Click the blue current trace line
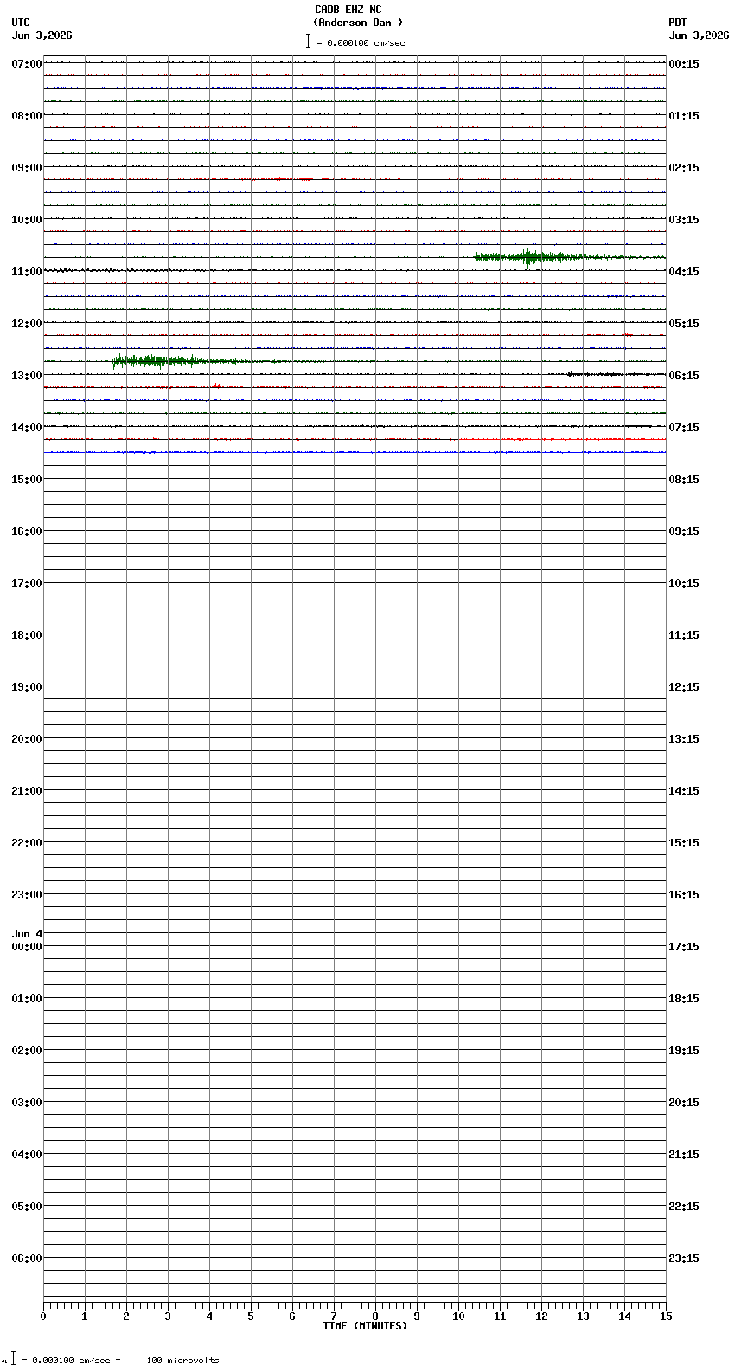The image size is (735, 1371). pyautogui.click(x=355, y=452)
